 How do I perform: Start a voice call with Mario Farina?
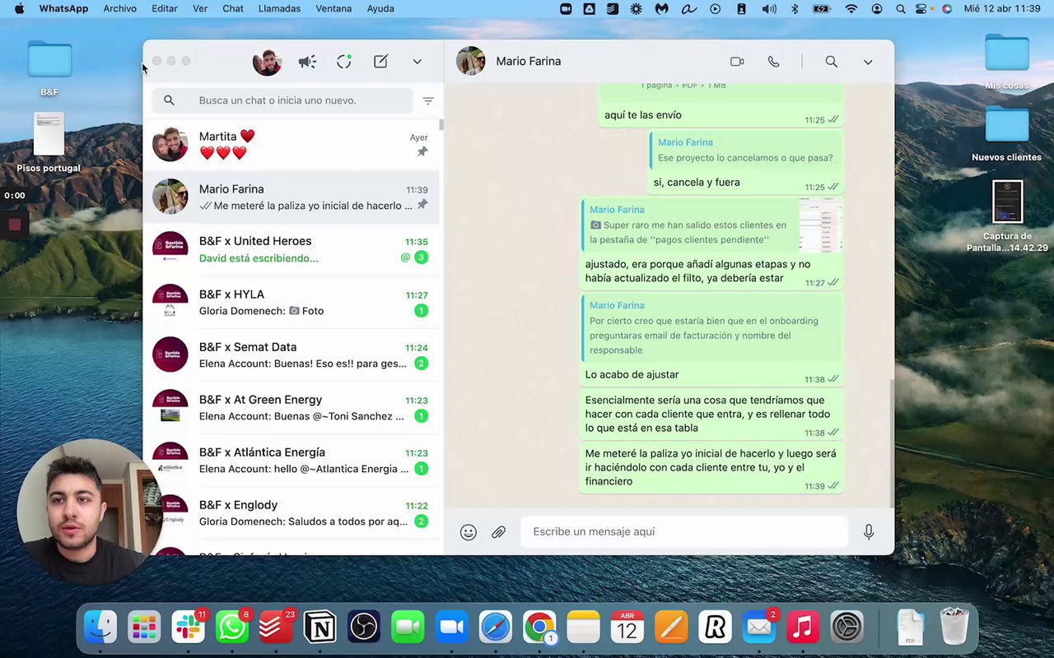coord(773,62)
